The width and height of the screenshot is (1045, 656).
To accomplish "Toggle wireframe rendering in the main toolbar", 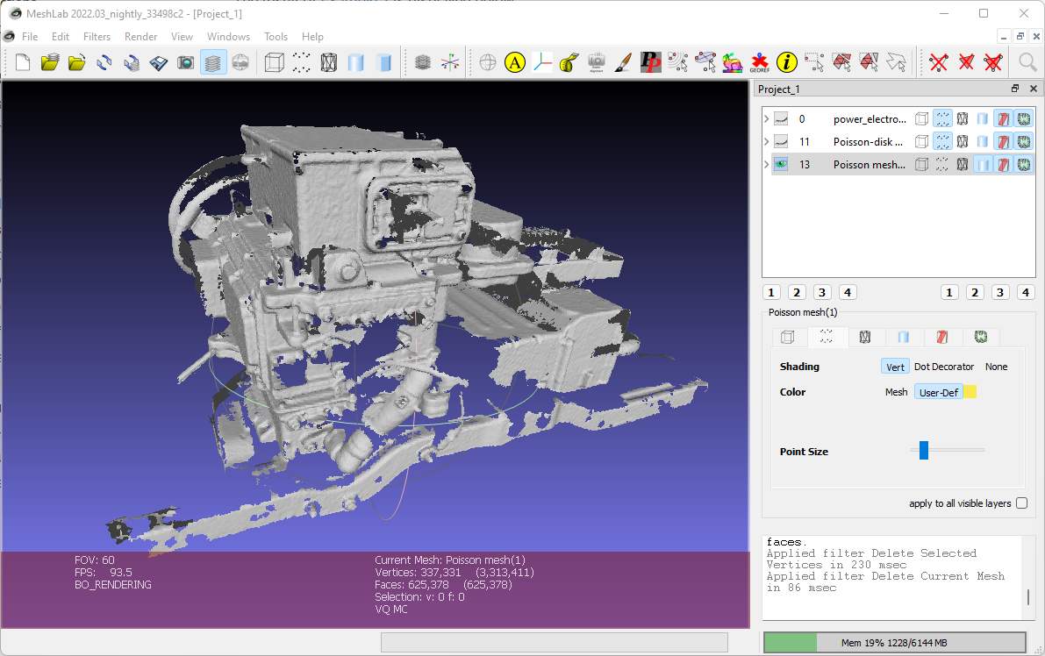I will click(328, 62).
